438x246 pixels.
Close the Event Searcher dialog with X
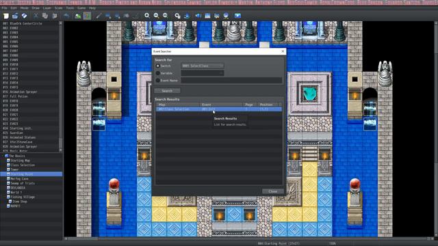283,51
